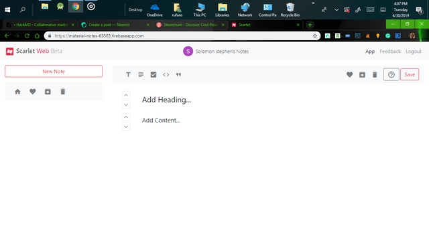The width and height of the screenshot is (429, 241).
Task: Log out using the Logout link
Action: point(414,52)
